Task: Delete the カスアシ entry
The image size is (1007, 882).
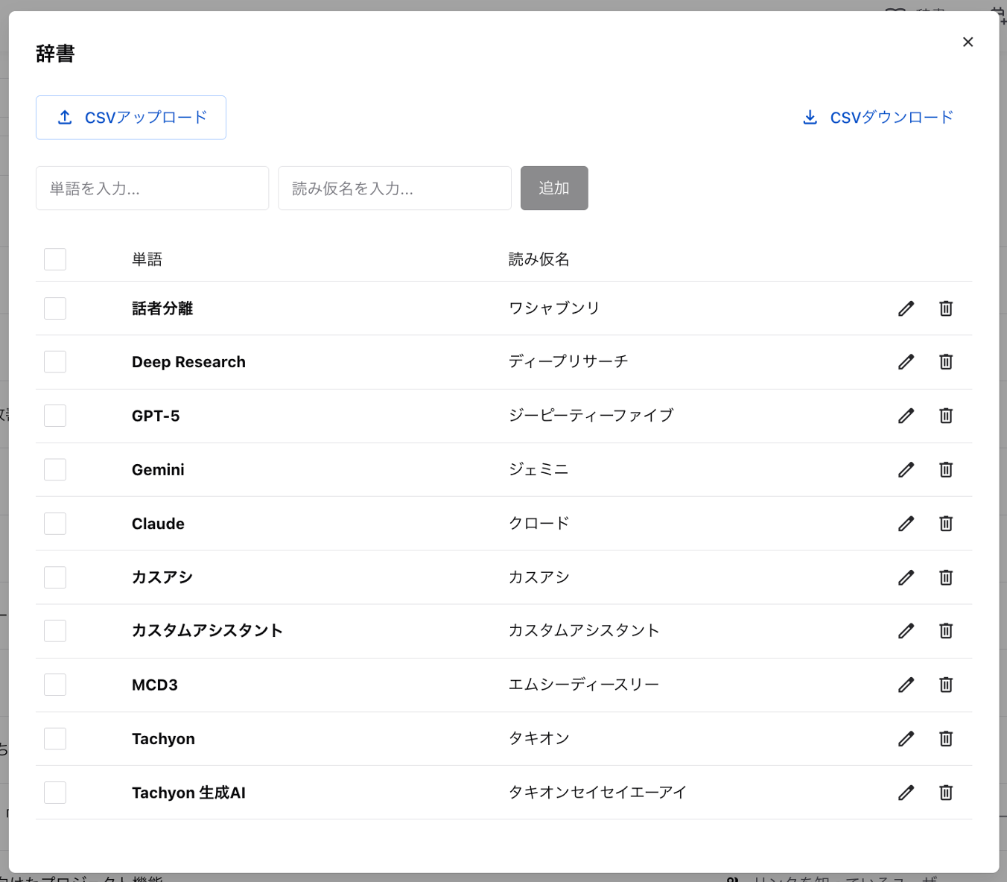Action: (x=946, y=577)
